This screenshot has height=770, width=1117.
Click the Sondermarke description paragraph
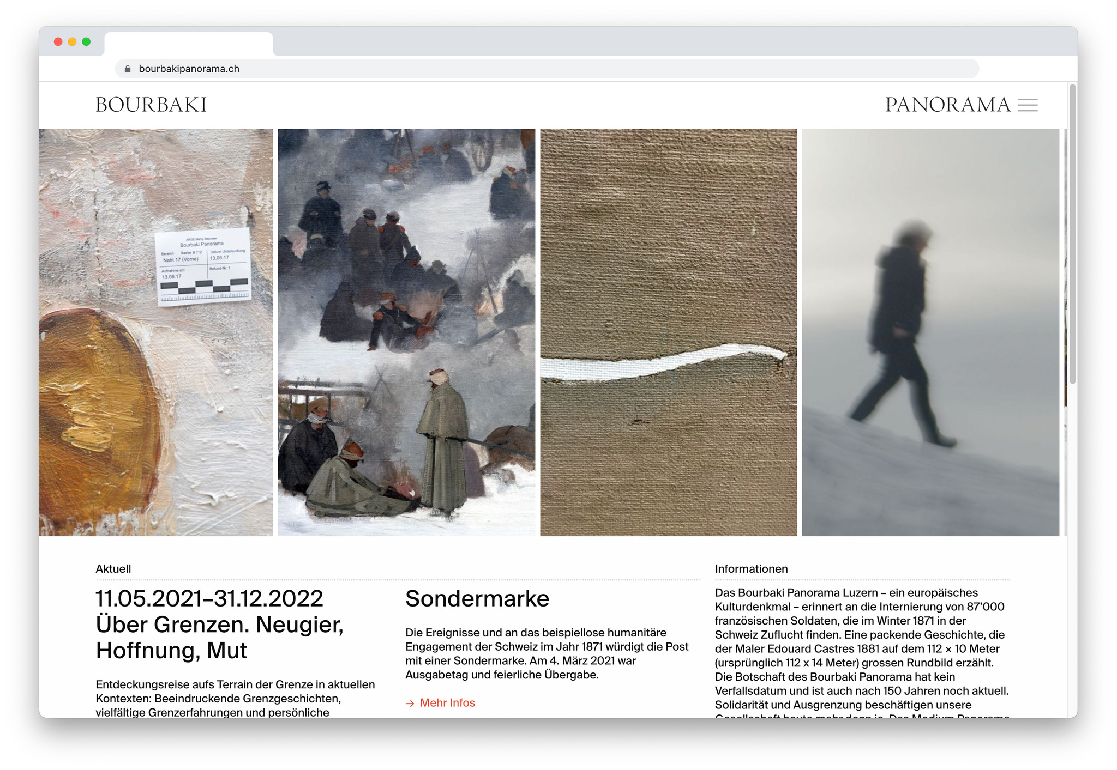pos(547,653)
